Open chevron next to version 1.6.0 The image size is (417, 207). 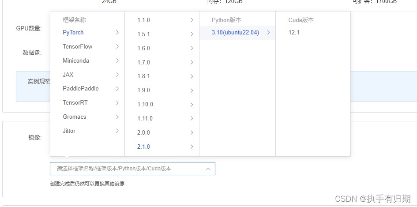coord(192,48)
